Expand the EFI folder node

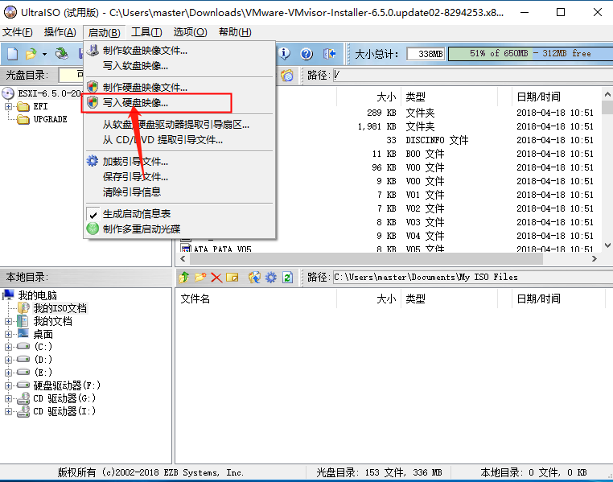[8, 106]
